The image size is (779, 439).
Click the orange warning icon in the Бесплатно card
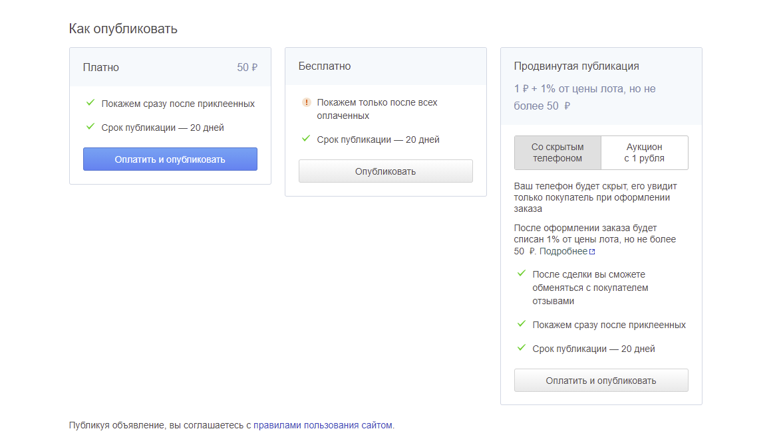pyautogui.click(x=306, y=102)
